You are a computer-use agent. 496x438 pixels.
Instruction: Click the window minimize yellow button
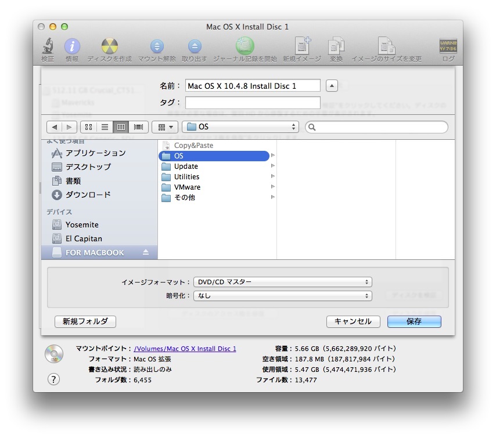(x=53, y=27)
